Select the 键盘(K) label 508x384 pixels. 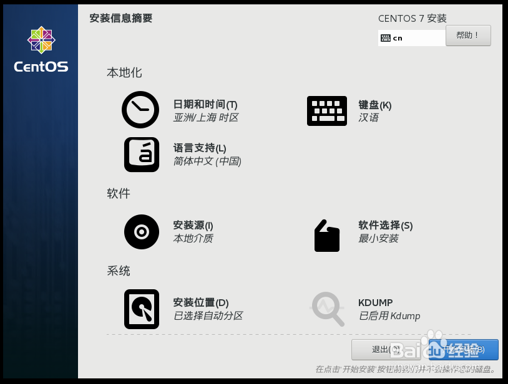[374, 105]
